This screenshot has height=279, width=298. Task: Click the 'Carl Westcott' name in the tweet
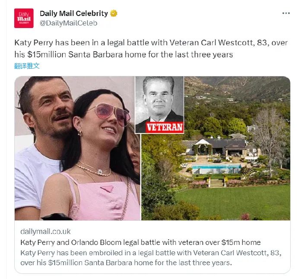click(x=227, y=43)
